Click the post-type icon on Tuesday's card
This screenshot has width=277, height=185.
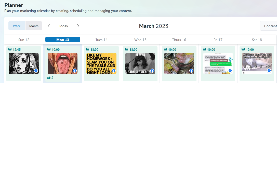coord(88,49)
